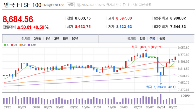Click the 전일 value 8,633.75
Image resolution: width=195 pixels, height=112 pixels.
click(83, 18)
